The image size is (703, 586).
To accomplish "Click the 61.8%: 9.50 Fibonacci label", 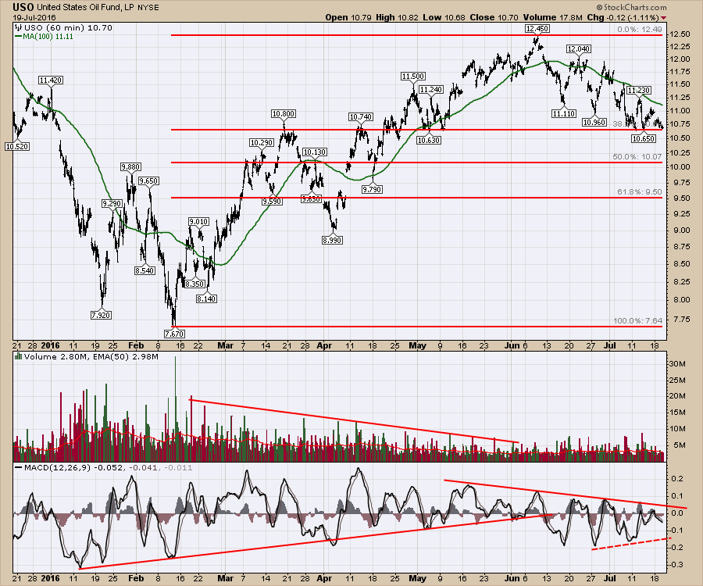I will click(x=638, y=191).
